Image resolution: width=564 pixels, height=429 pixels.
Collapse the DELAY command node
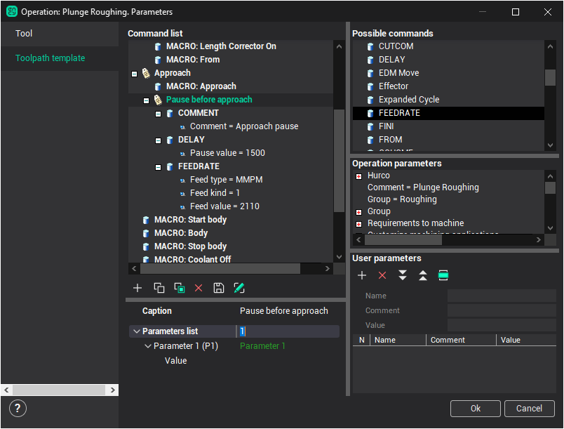pos(158,140)
